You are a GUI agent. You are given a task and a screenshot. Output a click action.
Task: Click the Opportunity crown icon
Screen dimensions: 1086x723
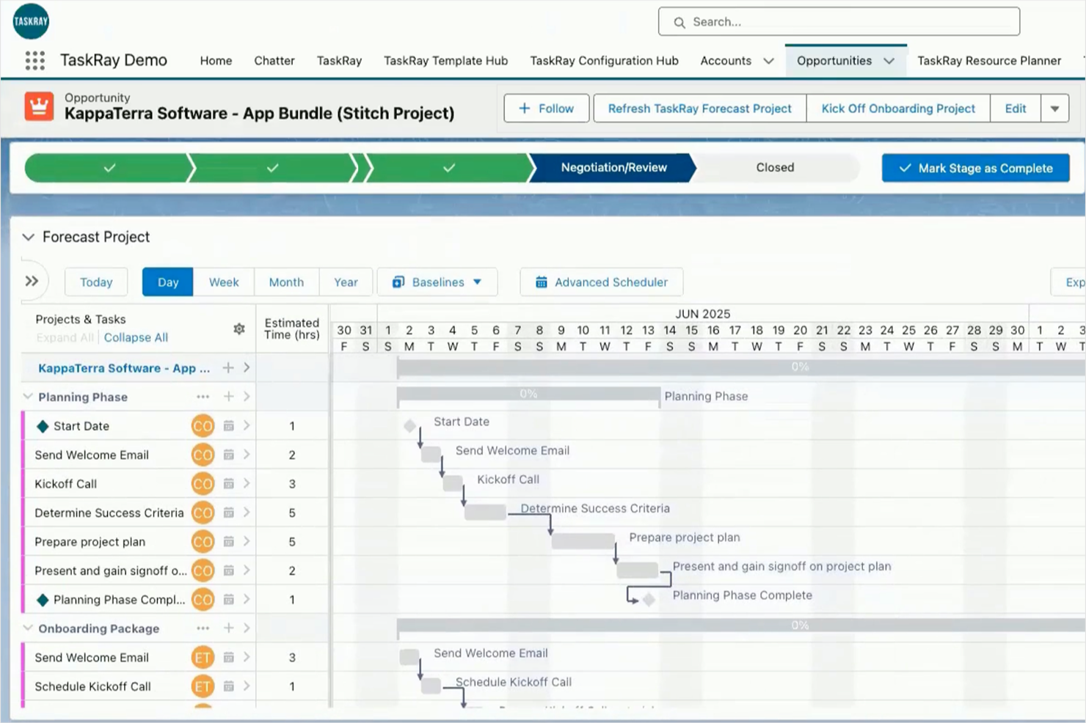39,106
